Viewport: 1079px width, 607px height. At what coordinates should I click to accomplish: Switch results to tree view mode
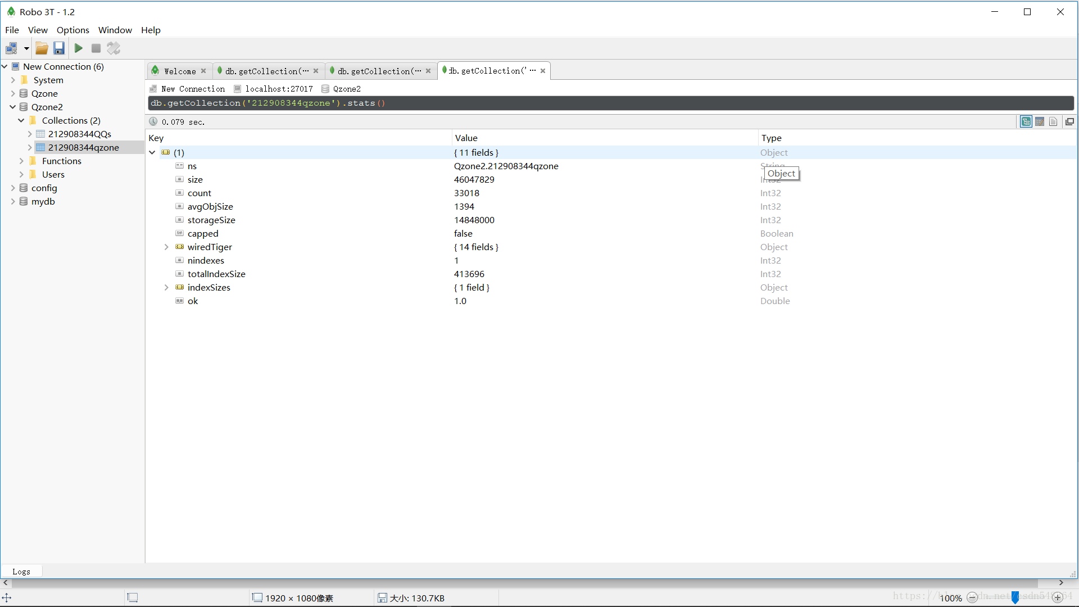point(1026,121)
